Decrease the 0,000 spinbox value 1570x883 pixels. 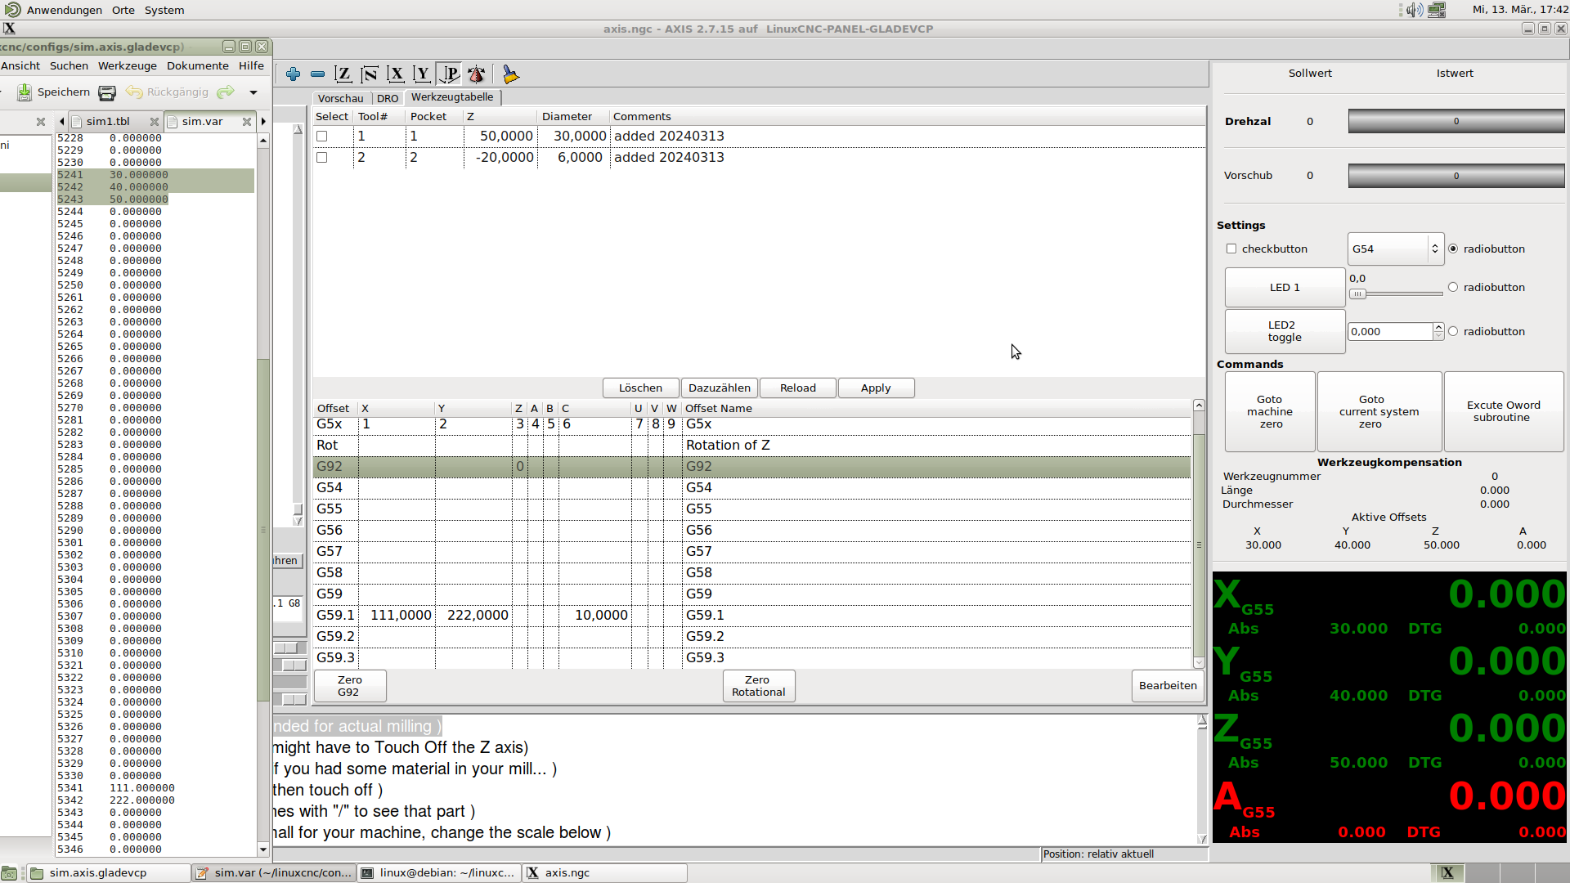pos(1438,335)
